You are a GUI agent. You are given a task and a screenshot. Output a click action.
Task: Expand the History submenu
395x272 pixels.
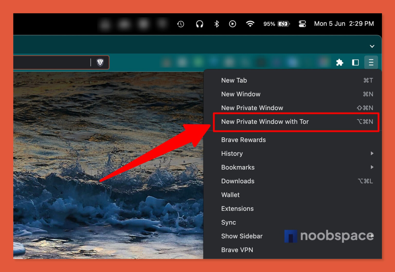click(x=232, y=153)
